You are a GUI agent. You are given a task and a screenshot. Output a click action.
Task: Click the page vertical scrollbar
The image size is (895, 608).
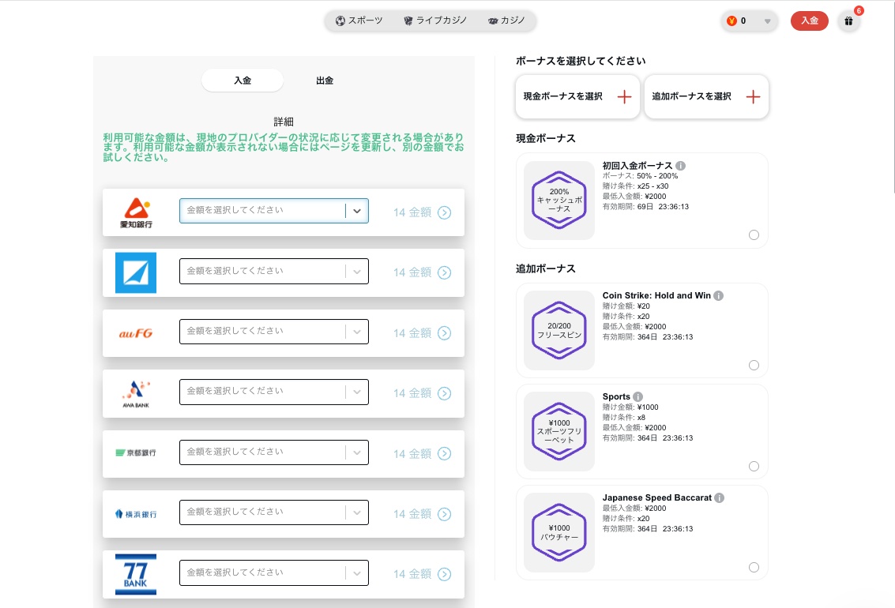(893, 97)
